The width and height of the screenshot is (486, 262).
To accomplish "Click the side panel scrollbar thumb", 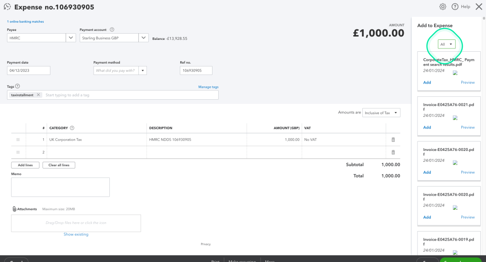I will [484, 19].
